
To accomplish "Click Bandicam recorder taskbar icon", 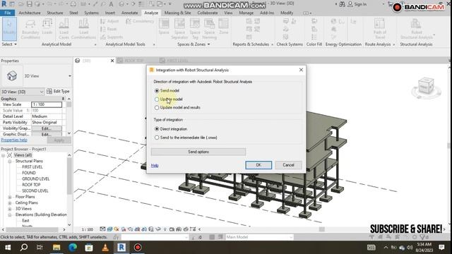I will [138, 247].
